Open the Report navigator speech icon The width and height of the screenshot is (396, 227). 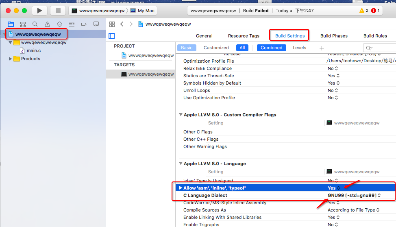[x=96, y=24]
